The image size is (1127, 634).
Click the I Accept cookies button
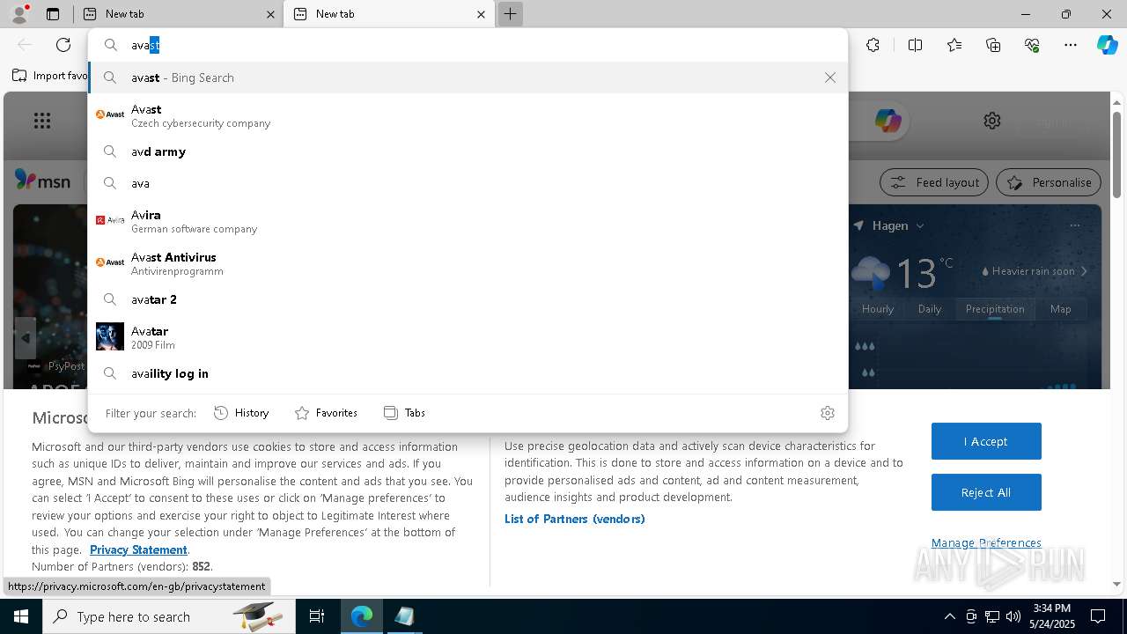point(986,441)
